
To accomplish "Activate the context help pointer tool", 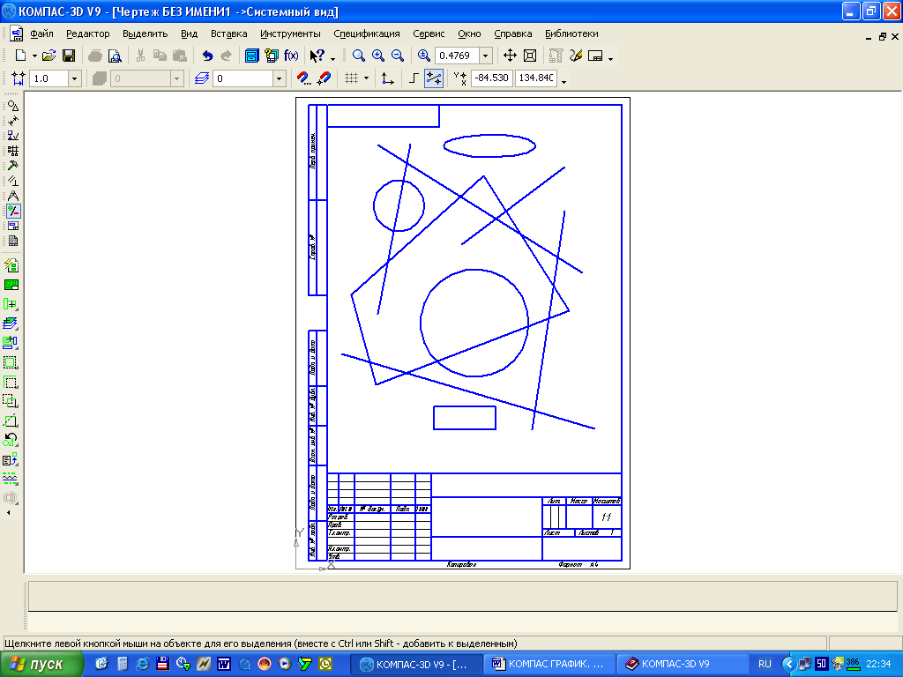I will pos(317,56).
